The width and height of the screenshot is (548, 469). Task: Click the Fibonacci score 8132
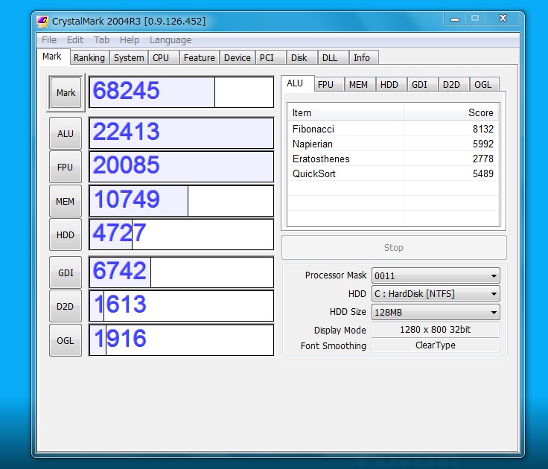tap(483, 129)
